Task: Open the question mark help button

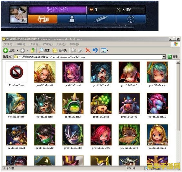Action: click(131, 19)
